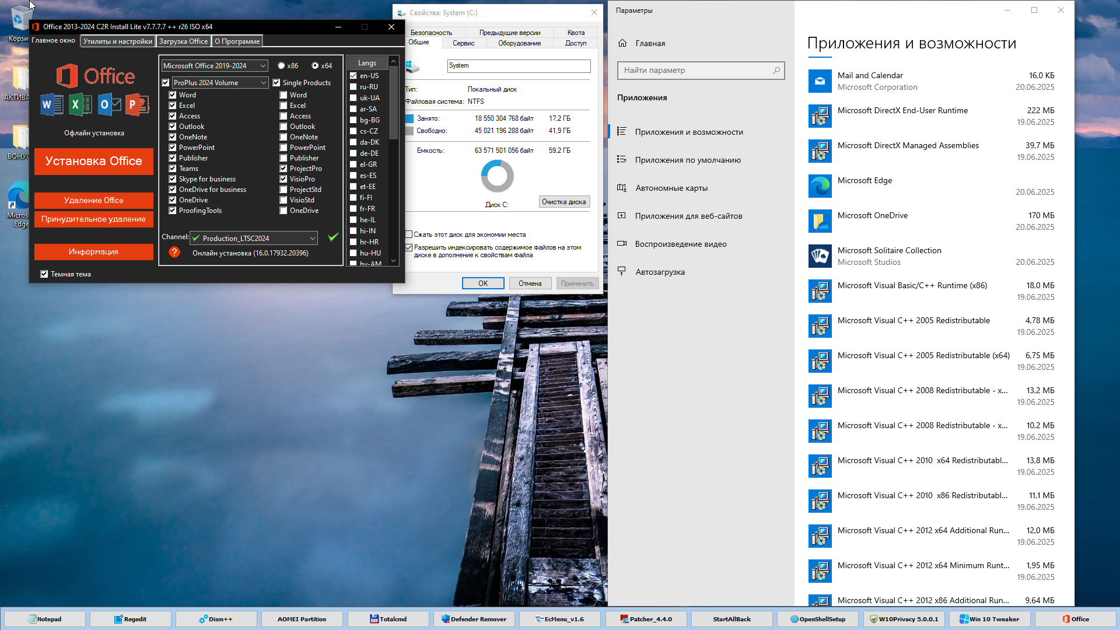The image size is (1120, 630).
Task: Click the Microsoft Edge icon in apps list
Action: (x=820, y=186)
